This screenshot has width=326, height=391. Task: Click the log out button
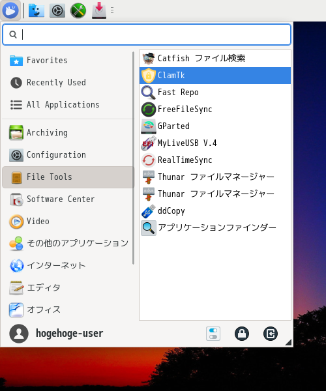(271, 334)
